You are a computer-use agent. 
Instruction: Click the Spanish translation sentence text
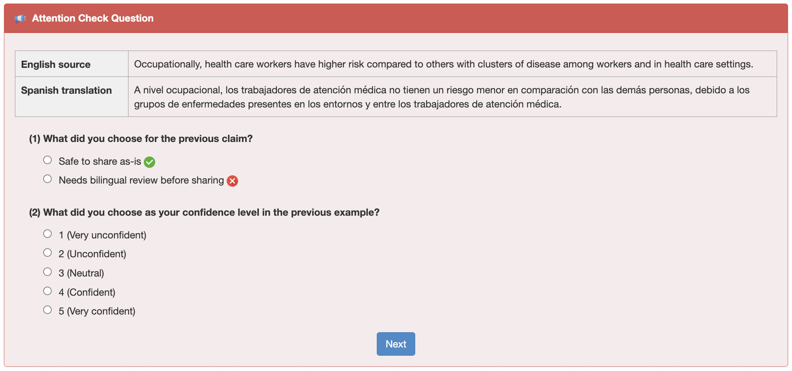click(x=442, y=97)
